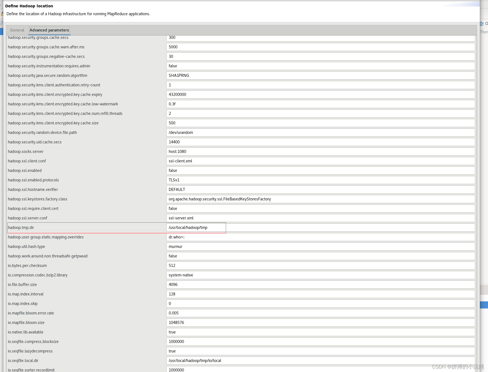Click hash type murmur field
Screen dimensions: 488x372
(x=321, y=247)
